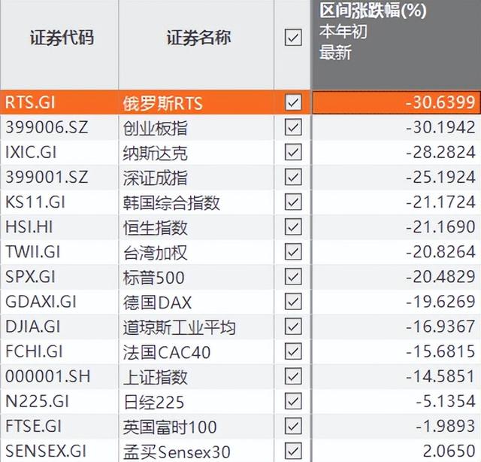The width and height of the screenshot is (481, 462).
Task: Click the 区间涨跌幅(%) column header
Action: [x=396, y=45]
